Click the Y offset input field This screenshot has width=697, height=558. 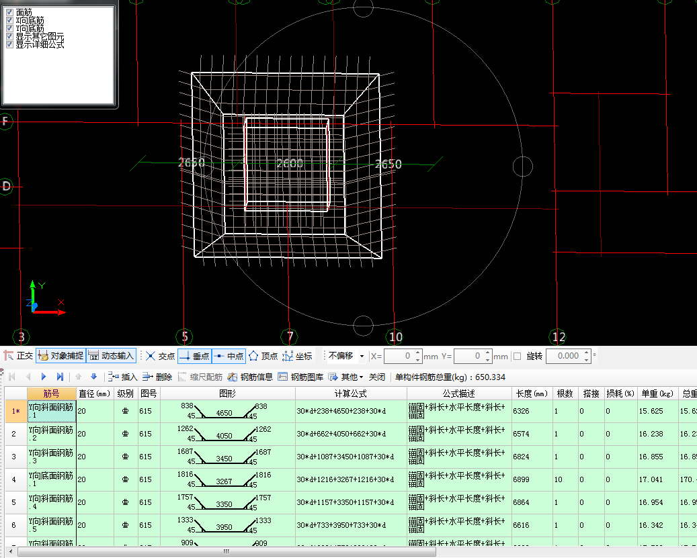[469, 356]
